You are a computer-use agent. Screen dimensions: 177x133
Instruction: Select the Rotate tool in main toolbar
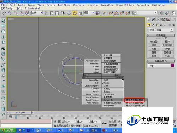[x=75, y=13]
